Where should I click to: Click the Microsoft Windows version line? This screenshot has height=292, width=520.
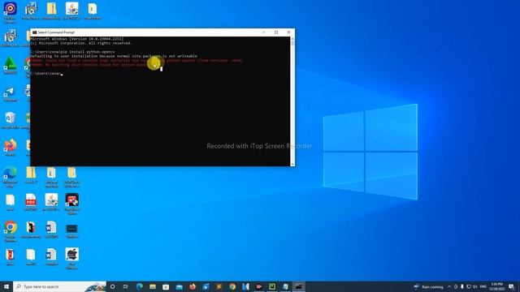pos(77,39)
